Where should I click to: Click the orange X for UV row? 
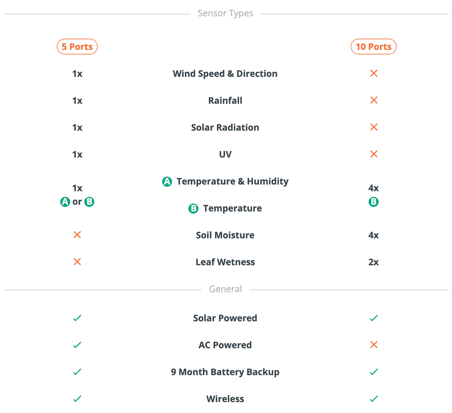point(374,154)
